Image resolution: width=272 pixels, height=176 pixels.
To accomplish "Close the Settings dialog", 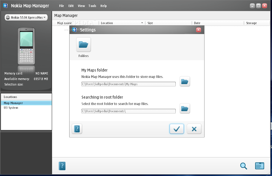I will [198, 30].
